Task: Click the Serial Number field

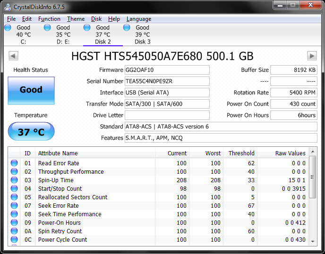Action: tap(167, 81)
